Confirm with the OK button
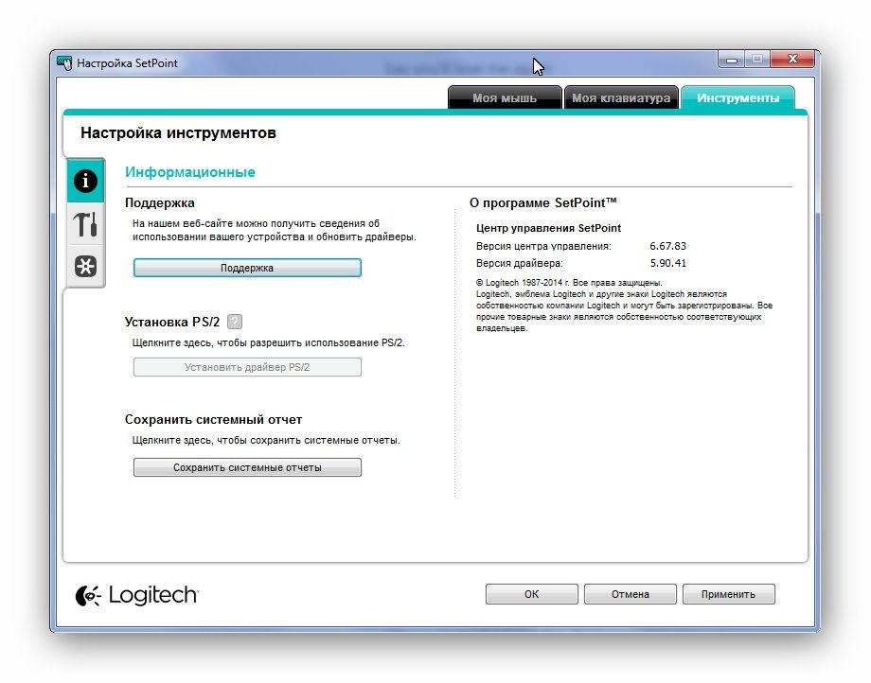This screenshot has width=871, height=683. [x=532, y=594]
